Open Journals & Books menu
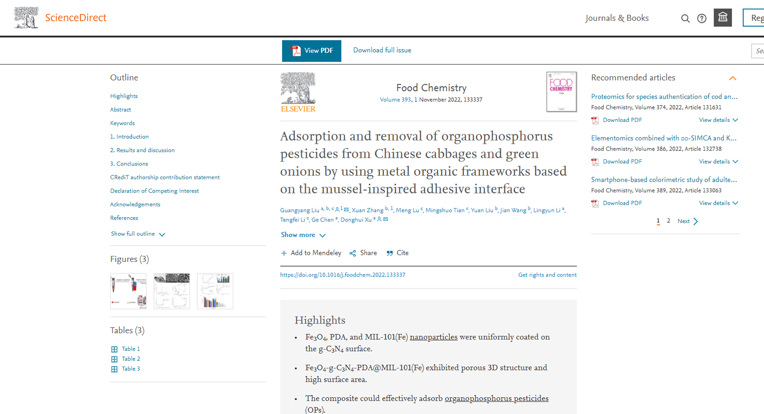The width and height of the screenshot is (764, 414). tap(617, 18)
